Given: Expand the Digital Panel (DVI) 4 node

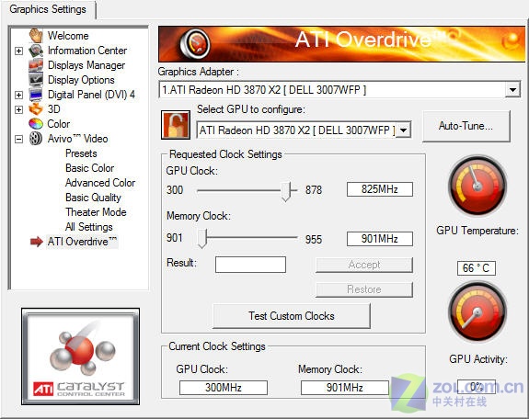Looking at the screenshot, I should click(x=19, y=95).
